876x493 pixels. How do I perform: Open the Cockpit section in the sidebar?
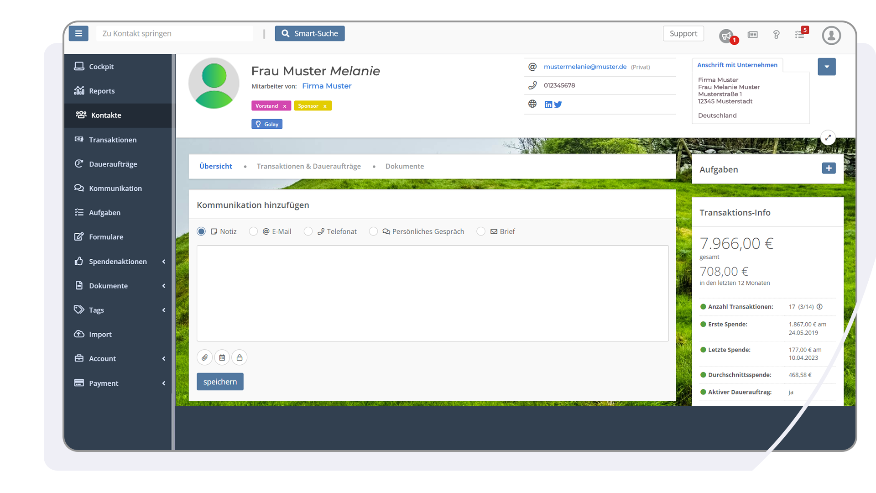click(x=101, y=67)
